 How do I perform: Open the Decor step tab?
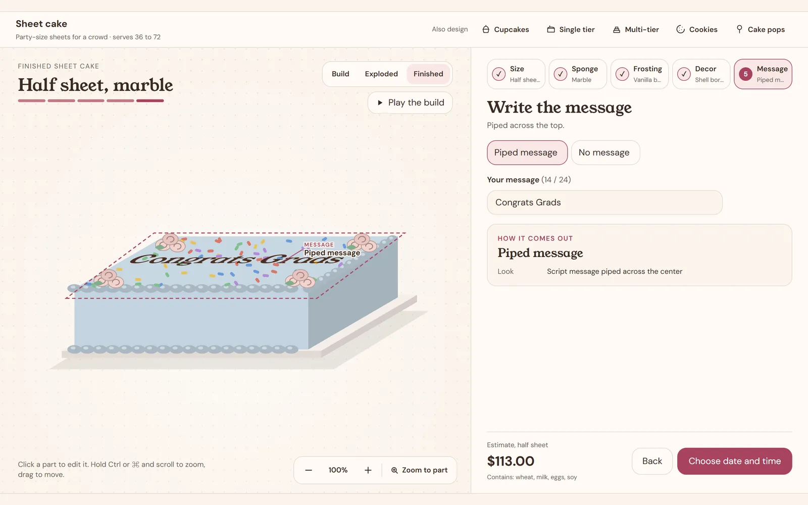coord(701,74)
